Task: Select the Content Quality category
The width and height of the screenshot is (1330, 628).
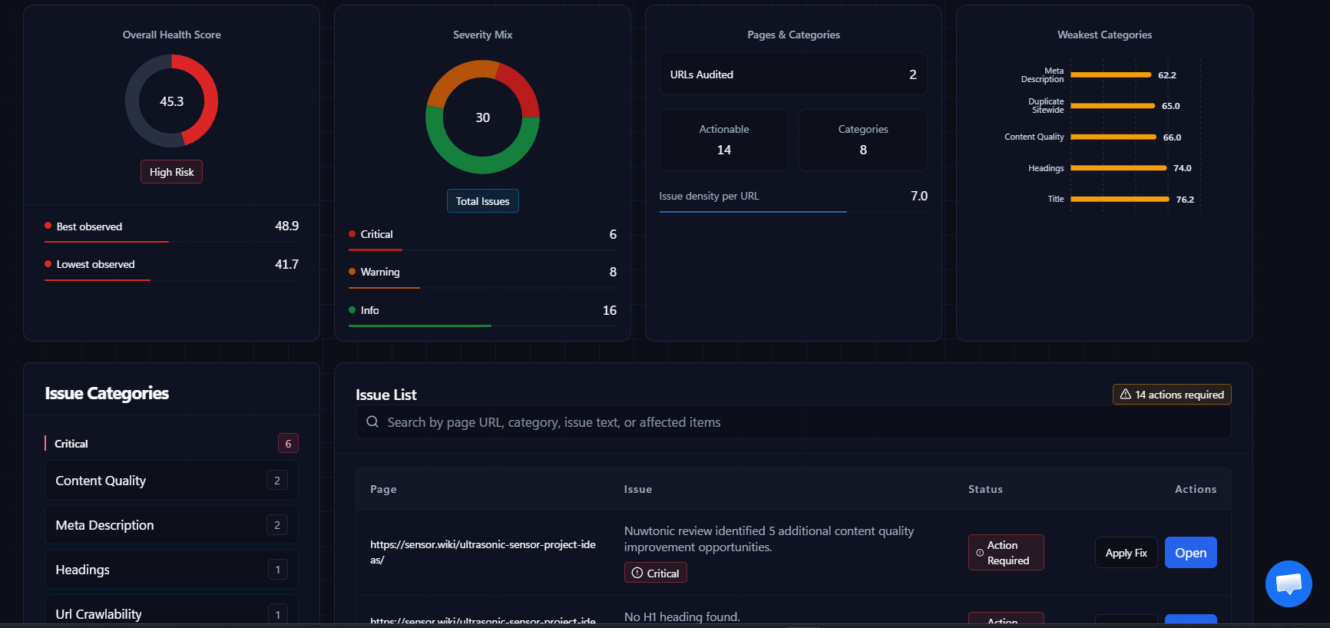Action: [x=171, y=481]
